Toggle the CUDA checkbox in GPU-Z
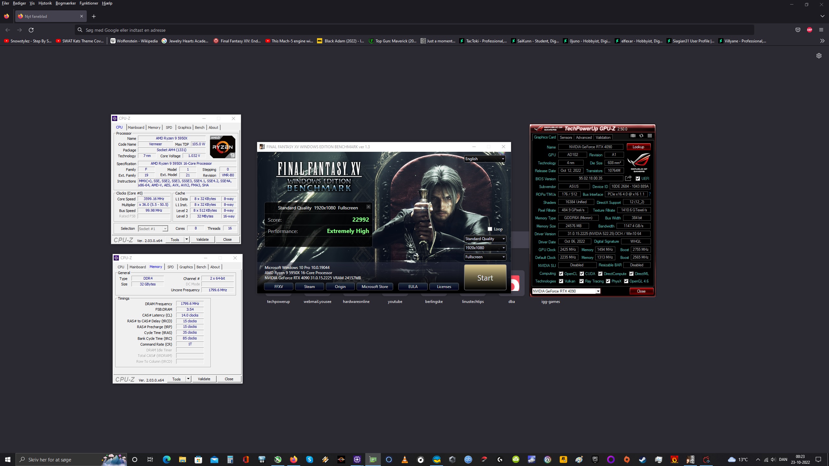This screenshot has width=829, height=466. pos(582,273)
